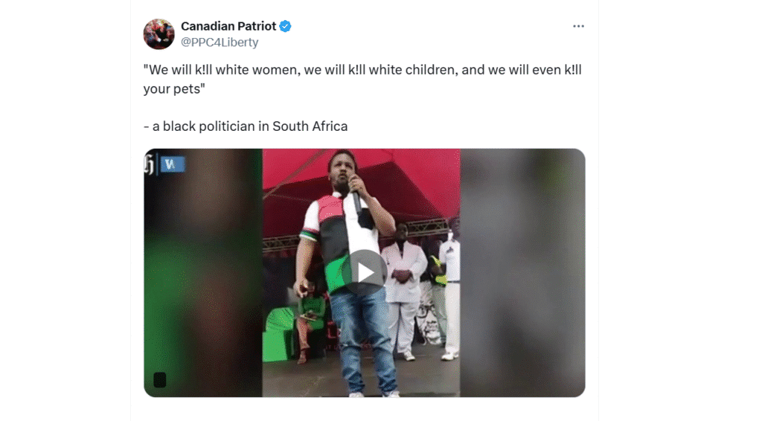Click the blurred right side of the video

pyautogui.click(x=522, y=273)
